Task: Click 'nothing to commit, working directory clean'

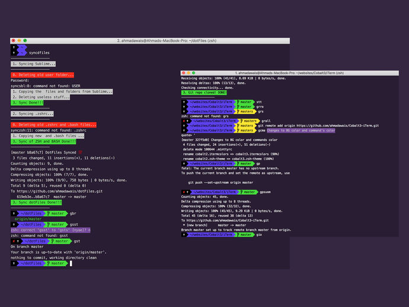Action: point(53,258)
